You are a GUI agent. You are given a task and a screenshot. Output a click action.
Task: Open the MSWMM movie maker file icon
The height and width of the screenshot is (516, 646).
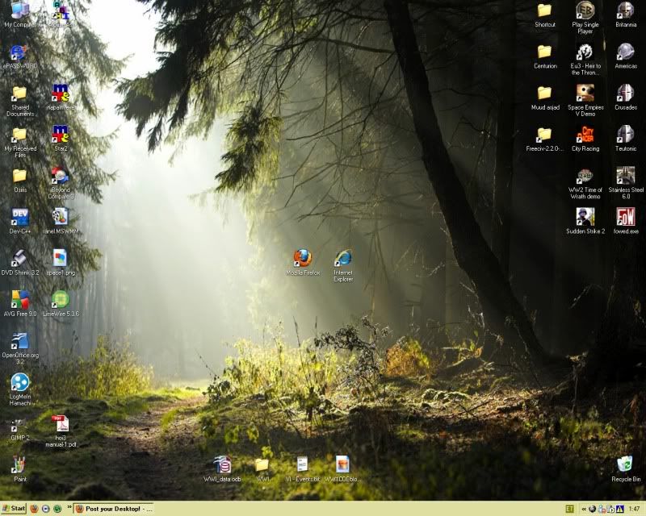[x=61, y=221]
